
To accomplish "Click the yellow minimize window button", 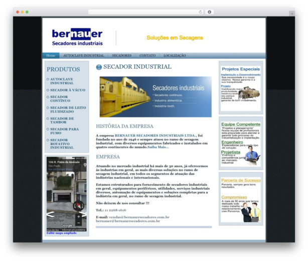I will coord(23,12).
